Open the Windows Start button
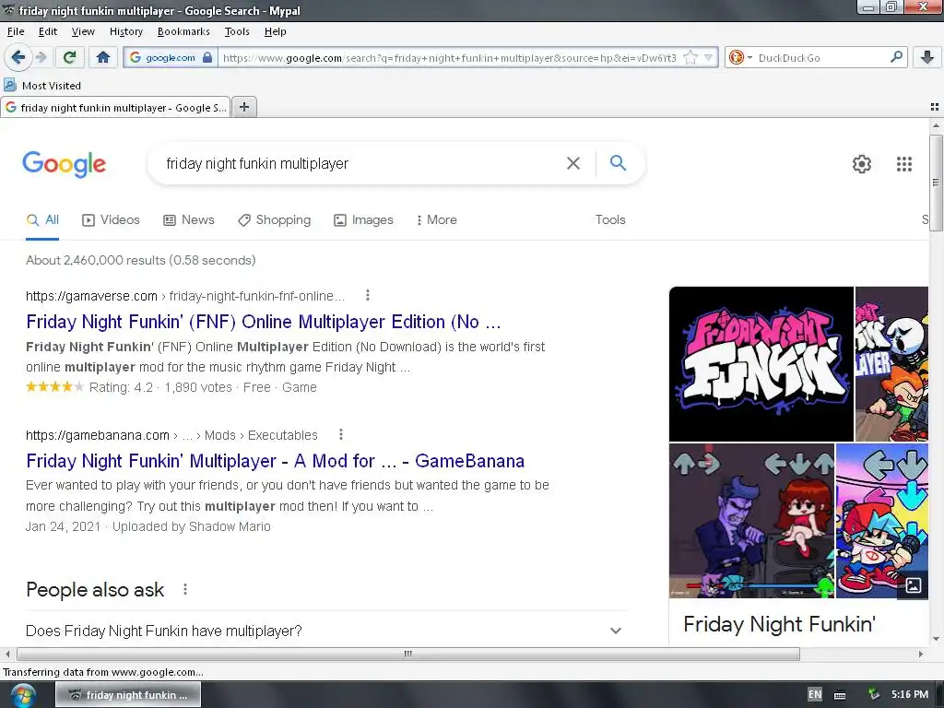The image size is (944, 708). pyautogui.click(x=22, y=695)
